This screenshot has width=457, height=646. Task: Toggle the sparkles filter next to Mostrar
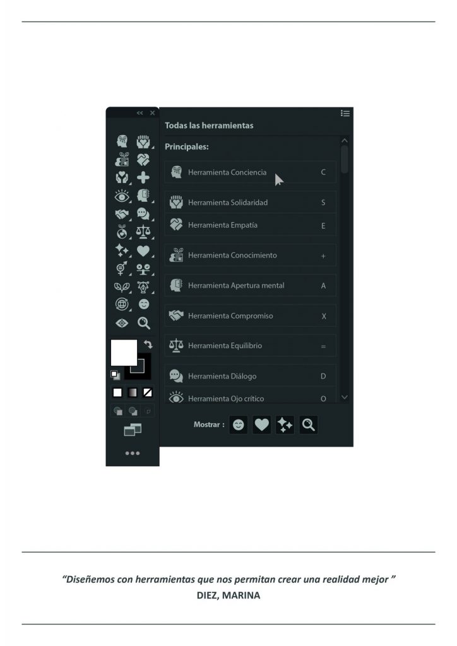pos(285,425)
